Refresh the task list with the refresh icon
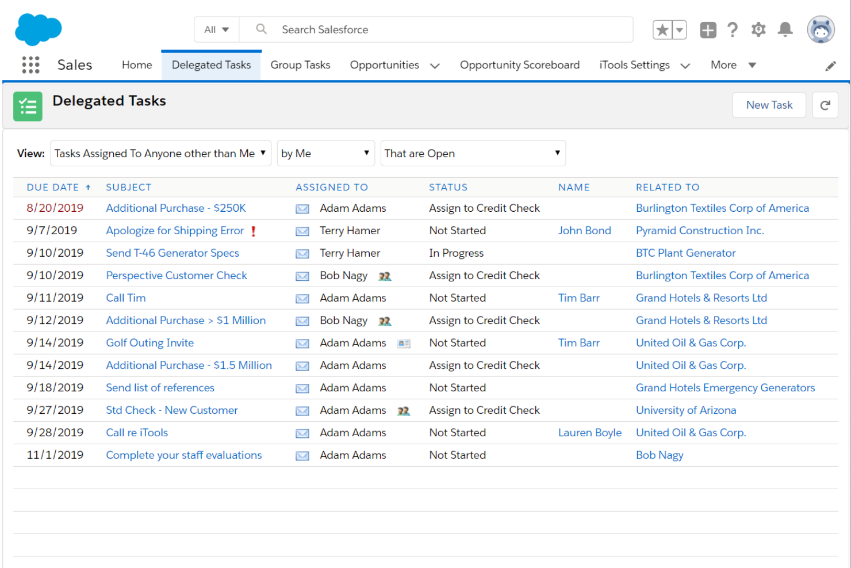Screen dimensions: 851x568 [x=825, y=105]
